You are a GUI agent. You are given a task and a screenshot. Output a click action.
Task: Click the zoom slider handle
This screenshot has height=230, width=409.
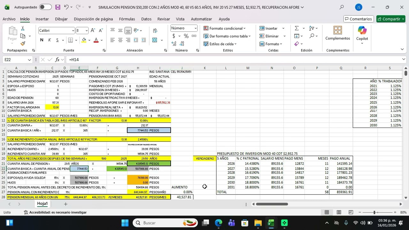(374, 212)
